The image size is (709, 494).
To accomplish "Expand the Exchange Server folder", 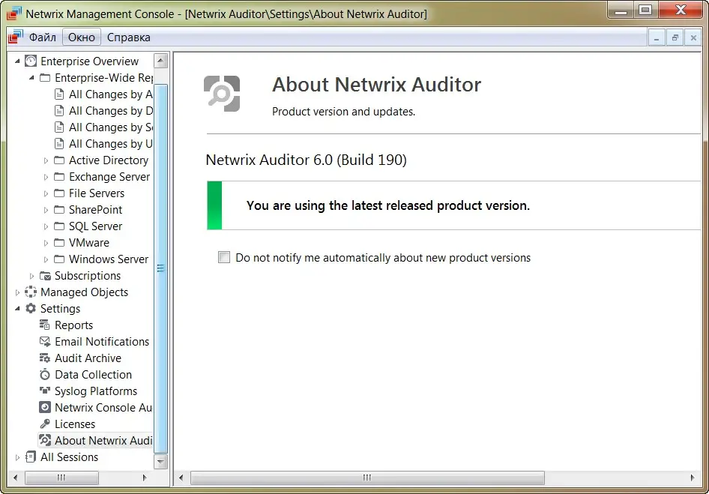I will pyautogui.click(x=46, y=177).
